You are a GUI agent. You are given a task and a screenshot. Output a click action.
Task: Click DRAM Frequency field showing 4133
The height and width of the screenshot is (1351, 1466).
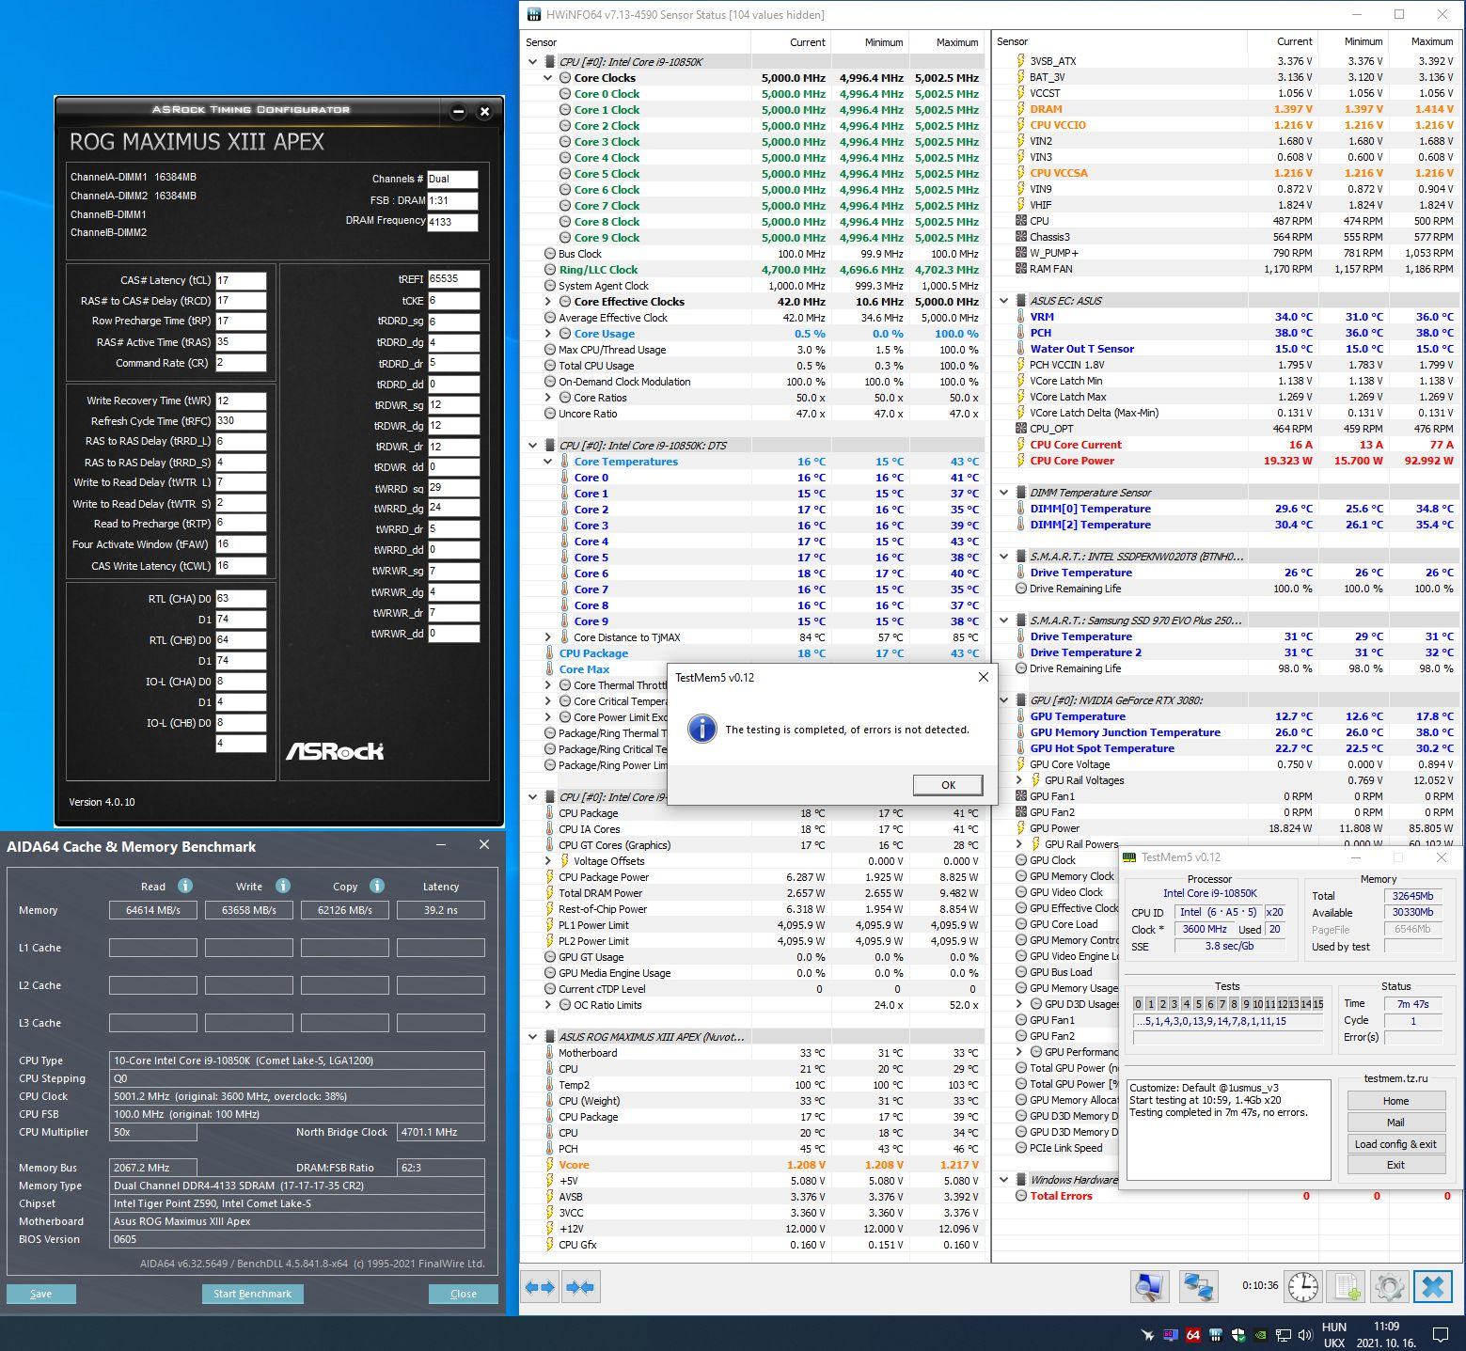coord(452,223)
